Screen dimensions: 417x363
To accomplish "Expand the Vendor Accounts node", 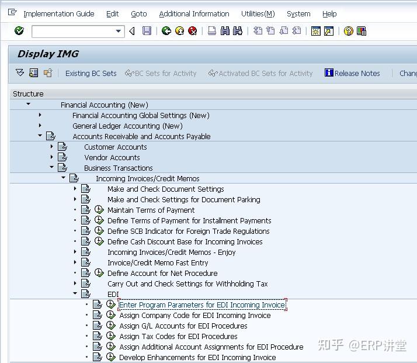I will [x=51, y=157].
